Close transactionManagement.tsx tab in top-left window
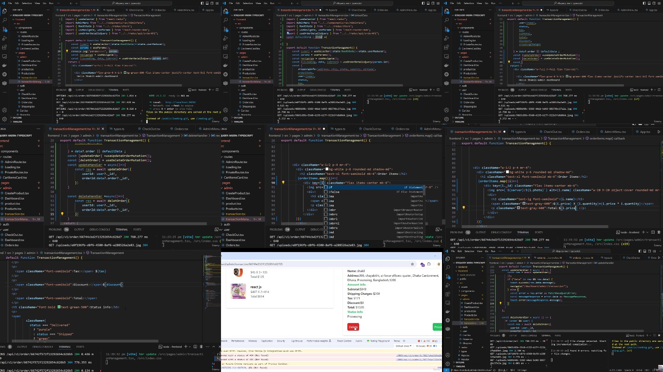Screen dimensions: 663x372 [x=98, y=10]
